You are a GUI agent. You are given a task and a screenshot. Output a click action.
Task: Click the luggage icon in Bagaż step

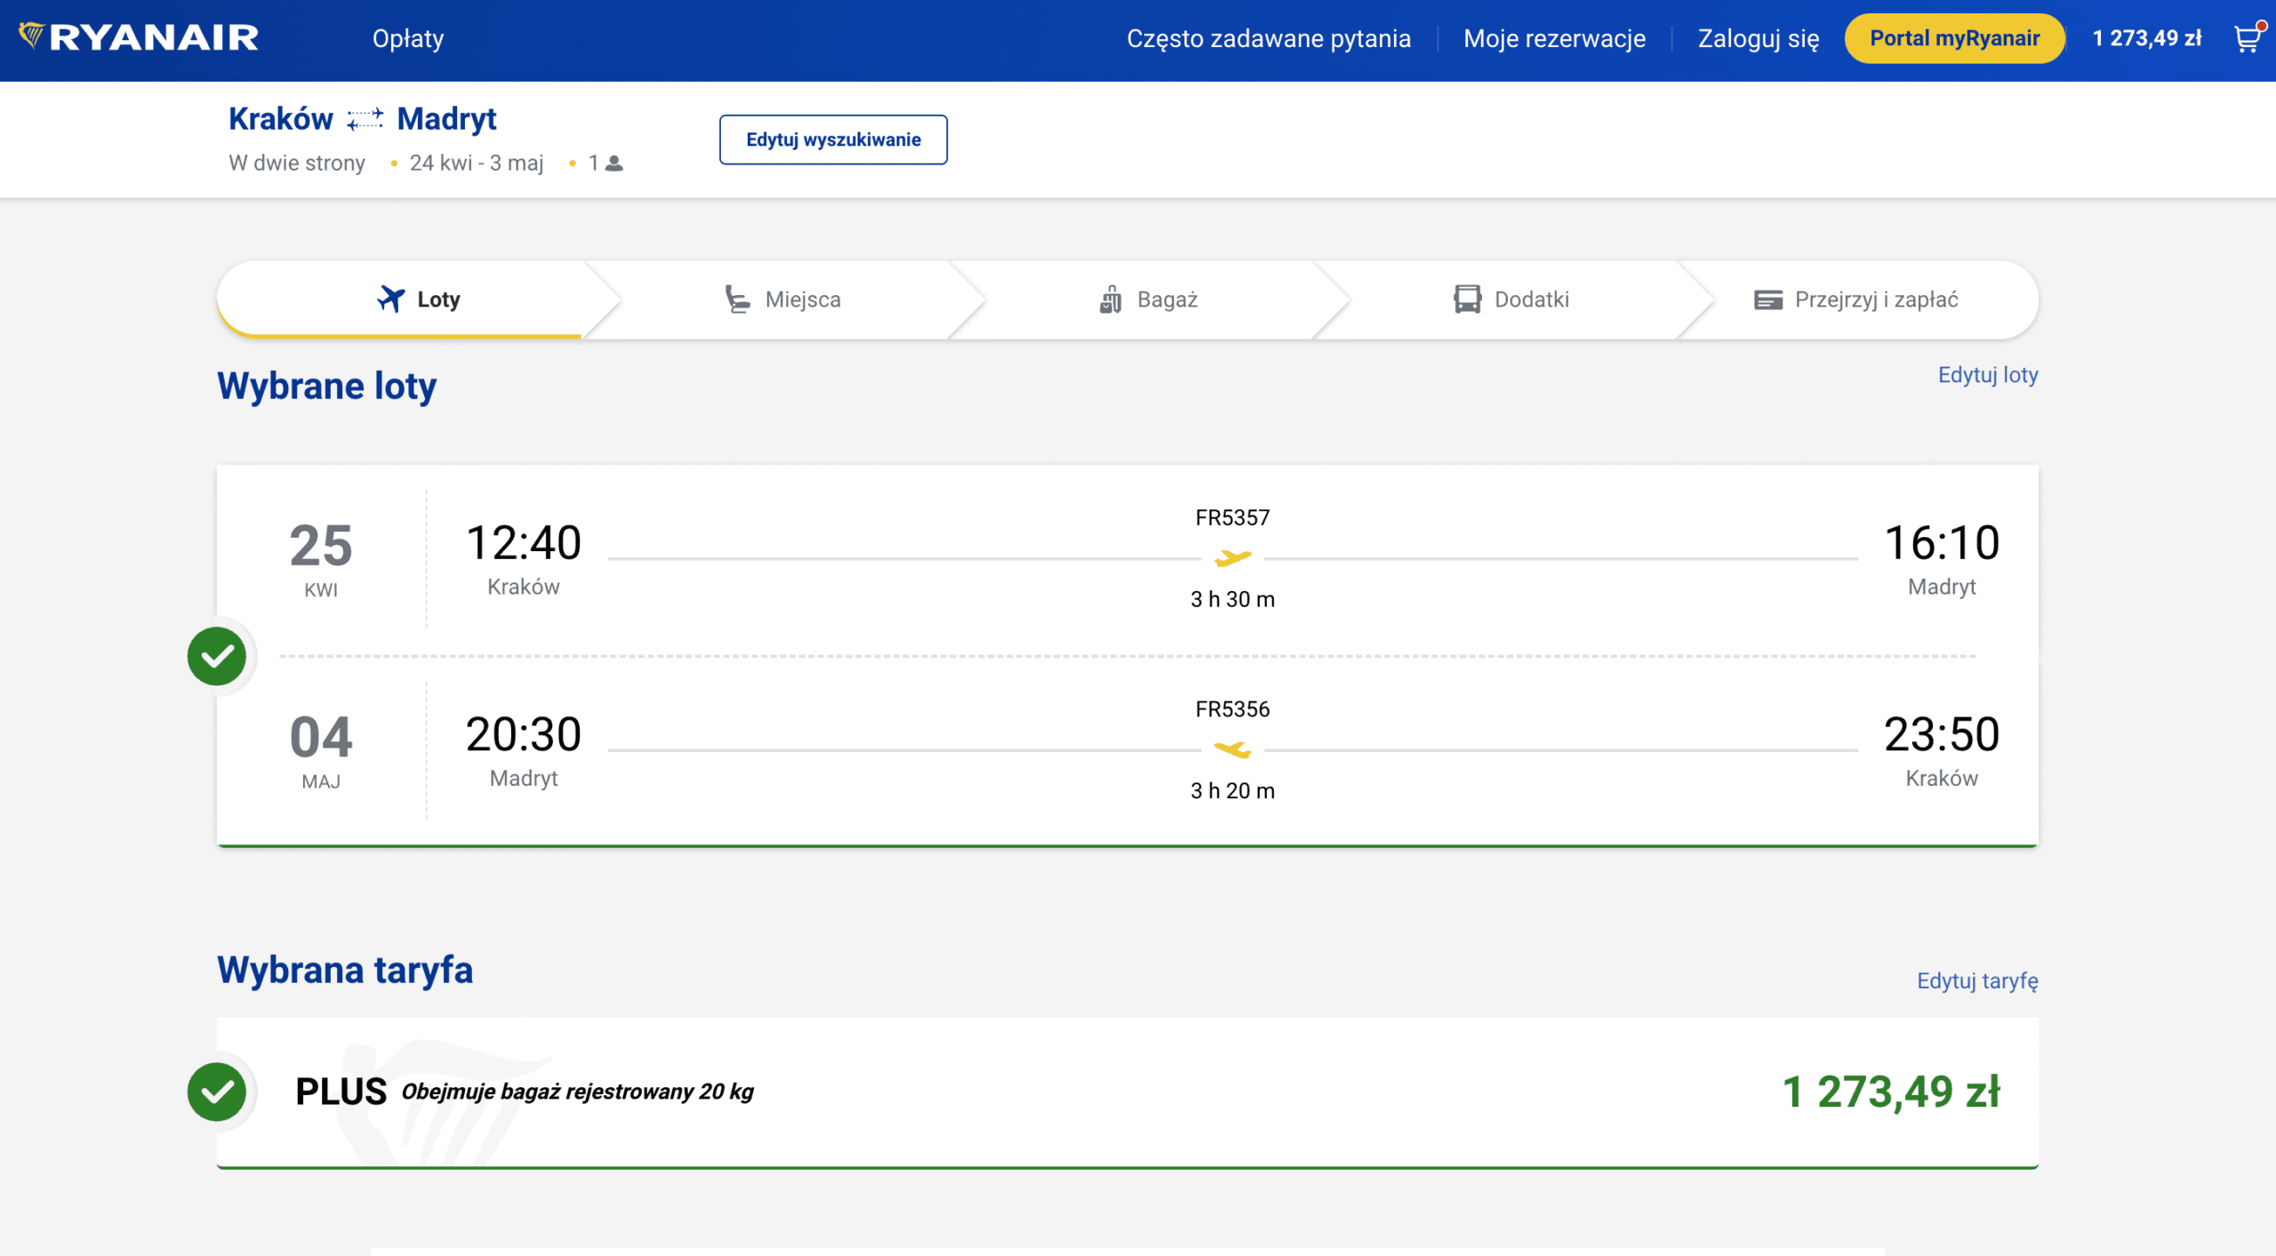coord(1110,300)
